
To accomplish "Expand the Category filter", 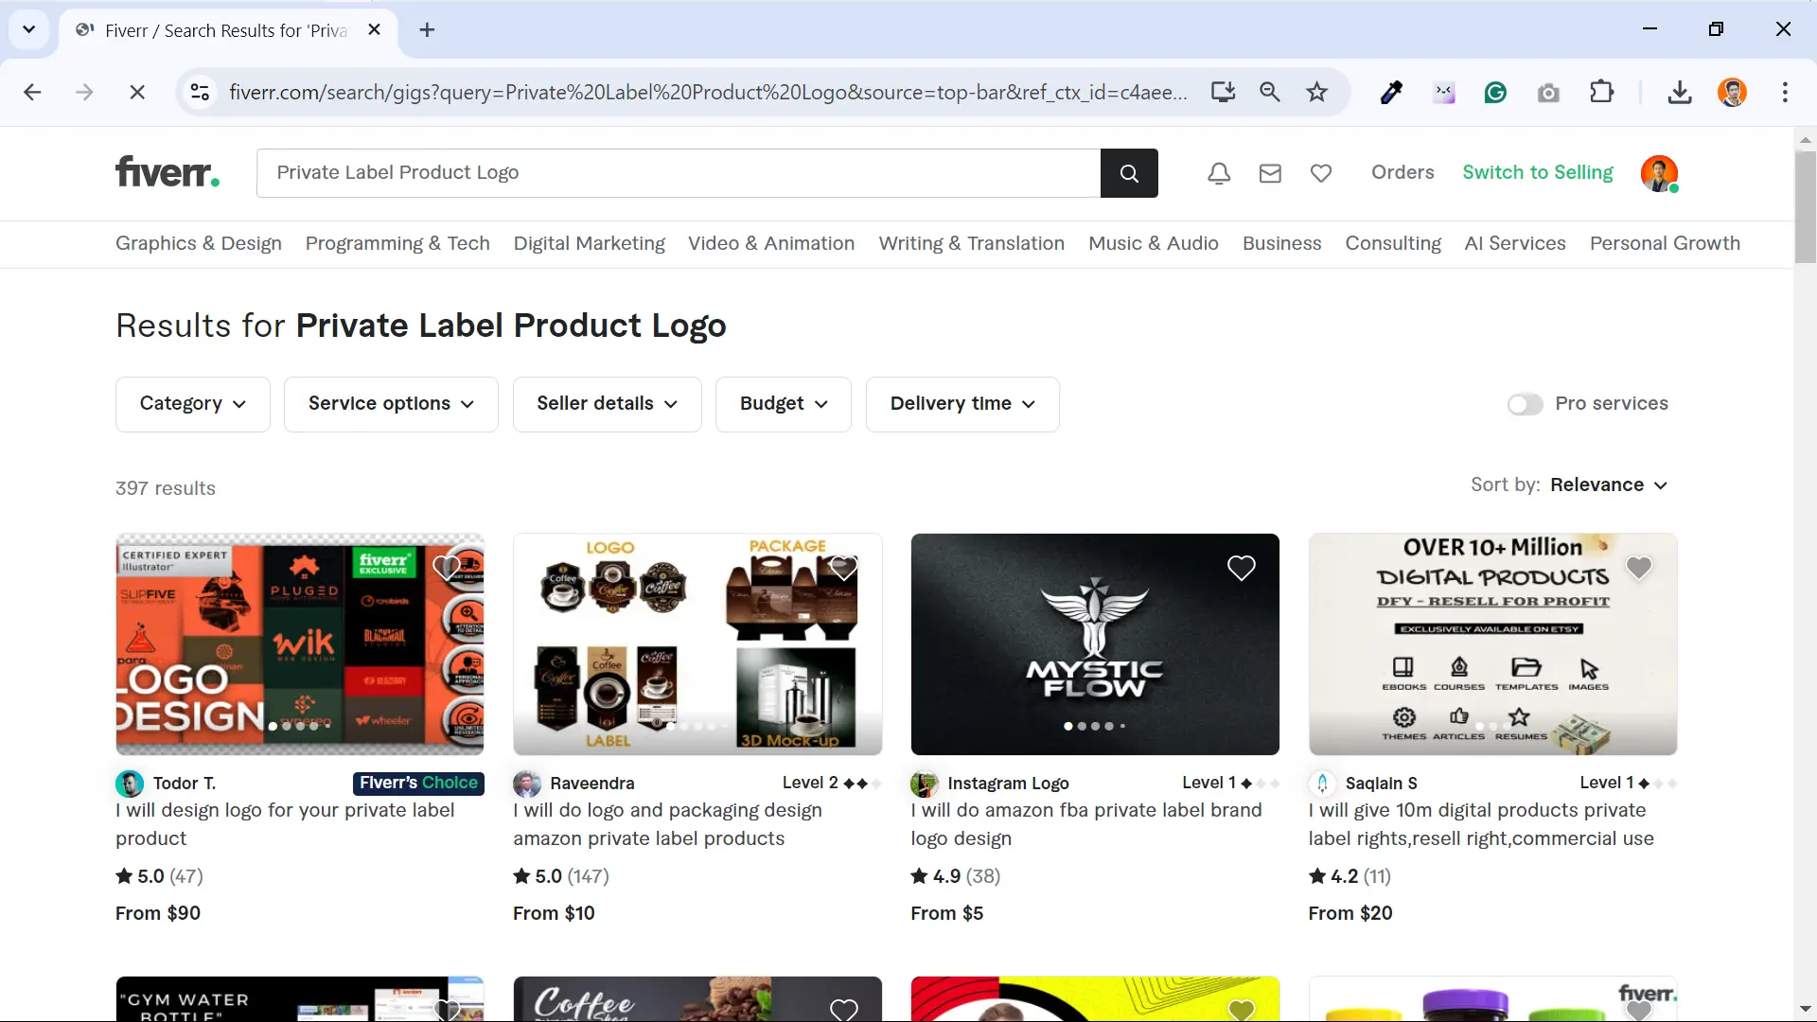I will 193,404.
